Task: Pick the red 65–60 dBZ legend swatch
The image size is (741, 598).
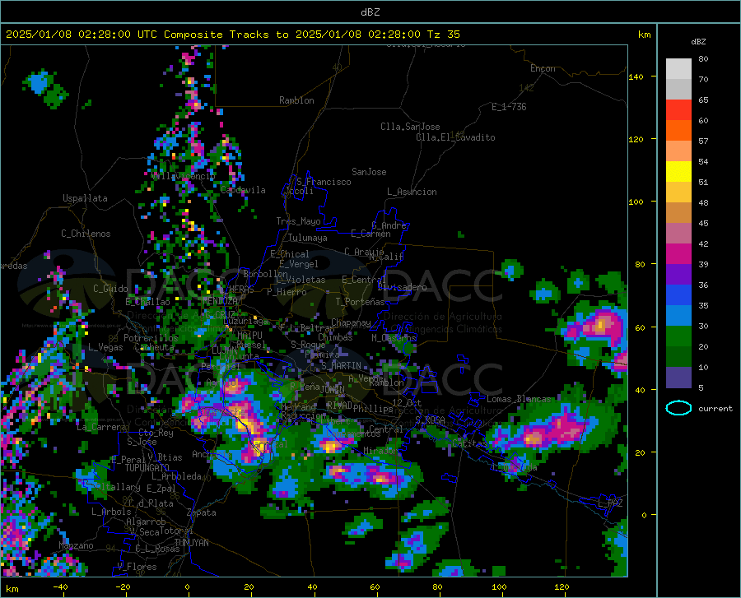Action: [x=678, y=110]
